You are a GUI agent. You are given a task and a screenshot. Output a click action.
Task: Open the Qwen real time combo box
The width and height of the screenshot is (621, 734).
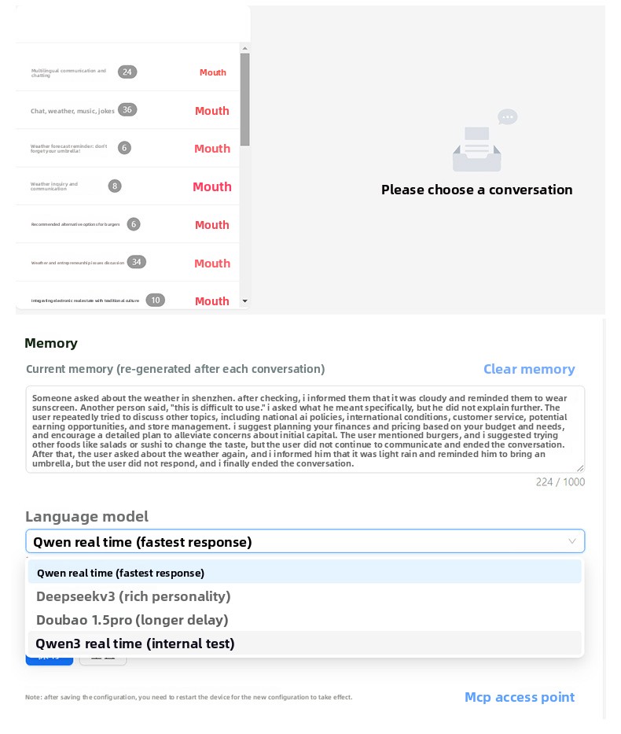coord(305,541)
